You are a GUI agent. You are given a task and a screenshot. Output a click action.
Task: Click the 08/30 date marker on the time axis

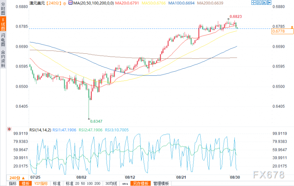pos(235,177)
